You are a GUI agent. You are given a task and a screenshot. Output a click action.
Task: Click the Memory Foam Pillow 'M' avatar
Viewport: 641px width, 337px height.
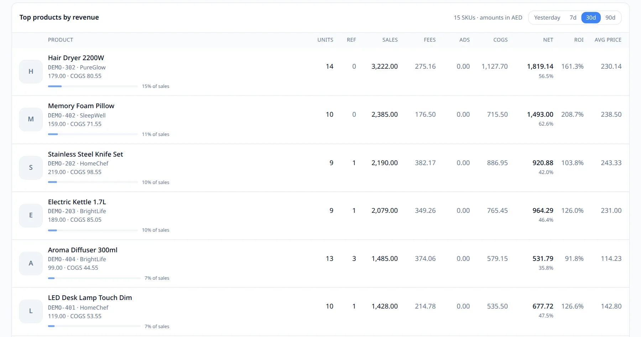(31, 119)
